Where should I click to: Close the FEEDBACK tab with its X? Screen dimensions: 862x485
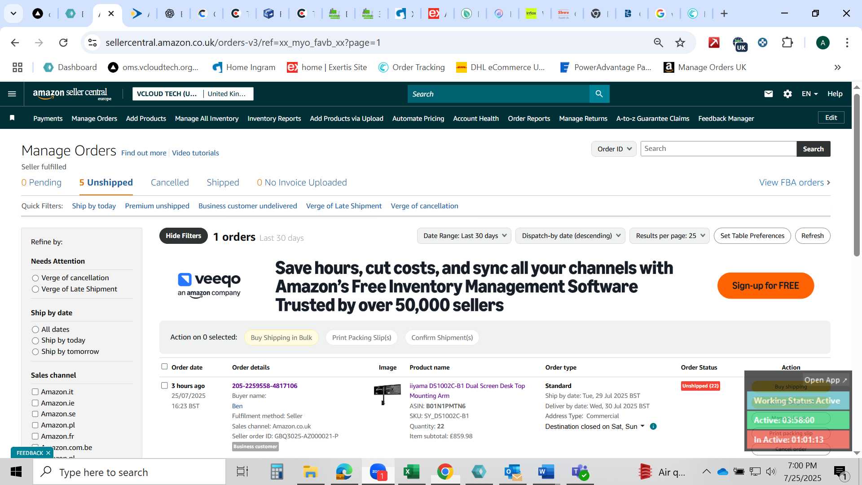point(48,453)
